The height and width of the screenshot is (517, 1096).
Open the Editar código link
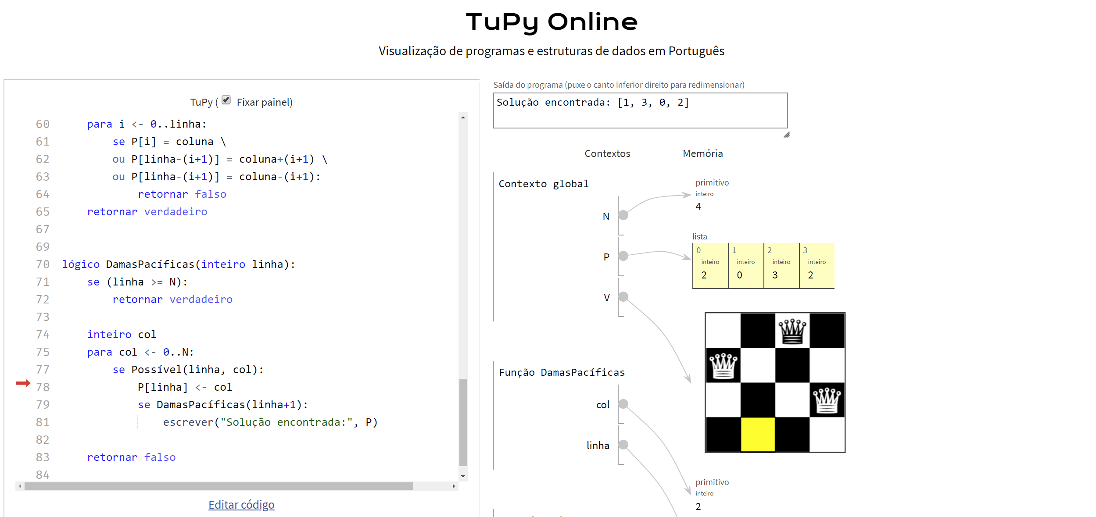(241, 505)
